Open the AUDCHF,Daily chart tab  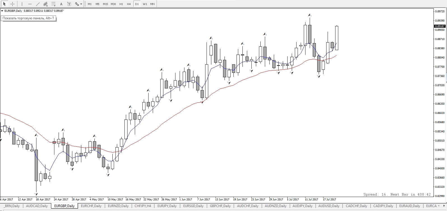(248, 206)
